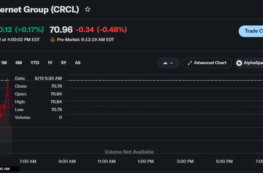The width and height of the screenshot is (263, 173).
Task: Click the pre-market price 70.96
Action: 61,30
